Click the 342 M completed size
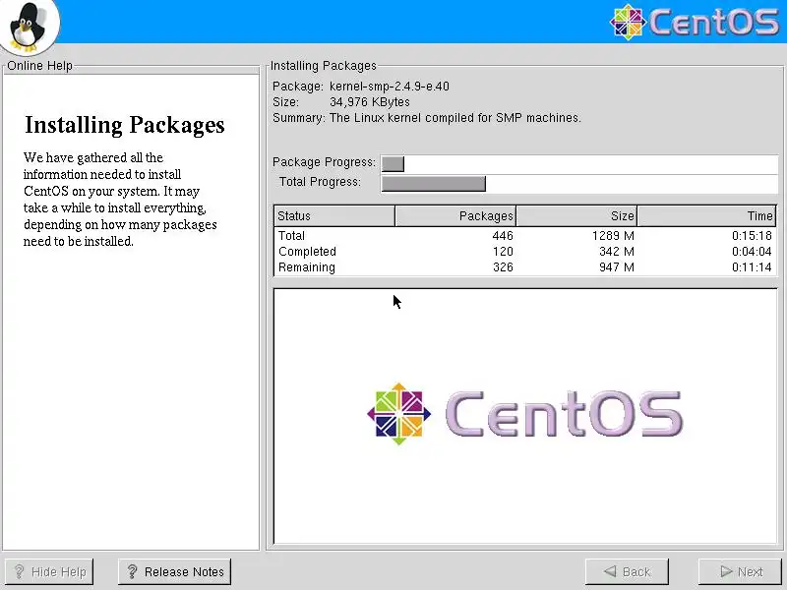The height and width of the screenshot is (590, 787). point(617,252)
